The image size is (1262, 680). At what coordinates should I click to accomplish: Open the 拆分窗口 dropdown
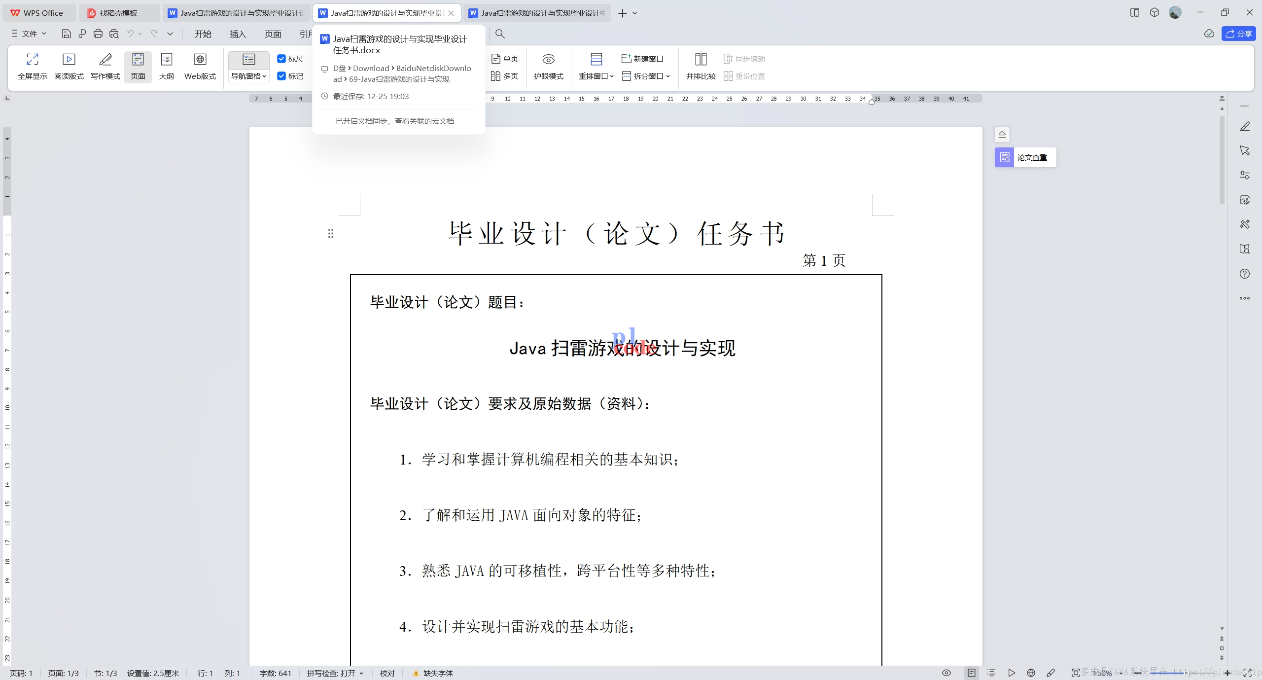[646, 76]
